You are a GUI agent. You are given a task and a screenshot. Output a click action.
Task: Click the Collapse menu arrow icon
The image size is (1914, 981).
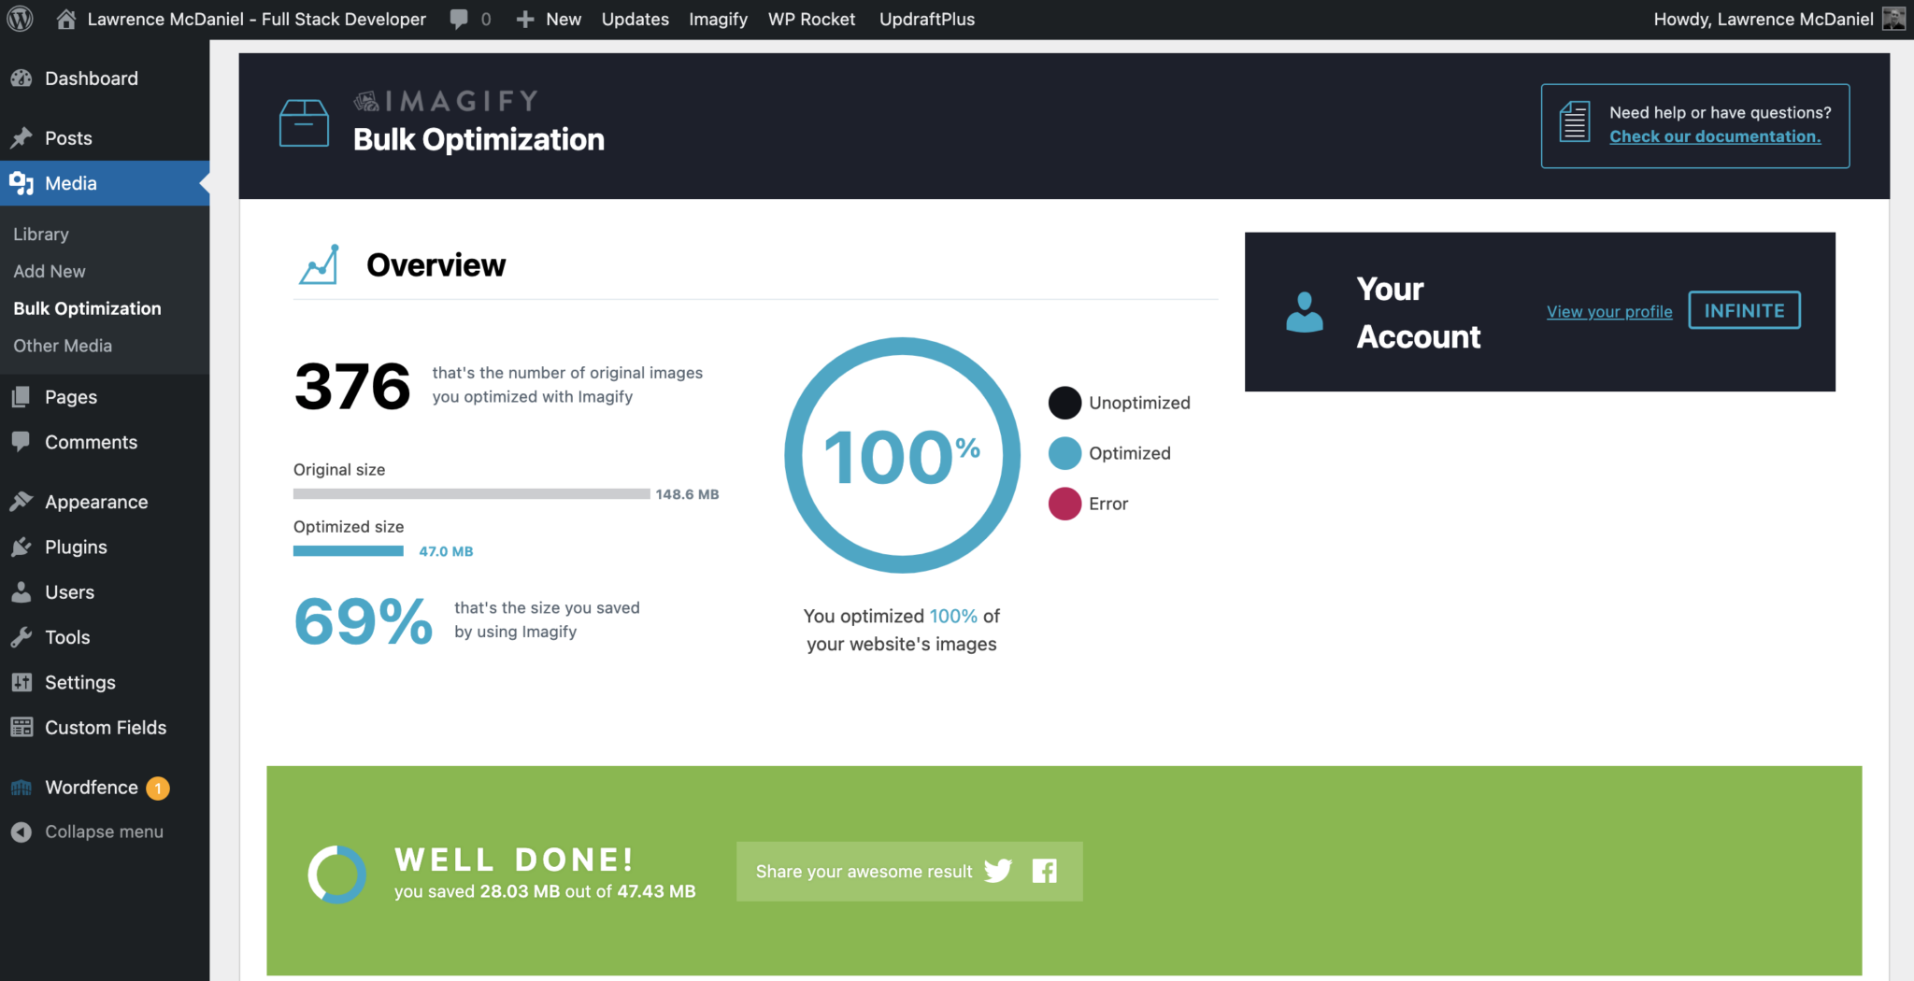[x=21, y=832]
